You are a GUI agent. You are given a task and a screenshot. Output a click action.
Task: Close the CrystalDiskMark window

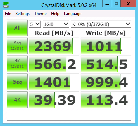pyautogui.click(x=128, y=4)
